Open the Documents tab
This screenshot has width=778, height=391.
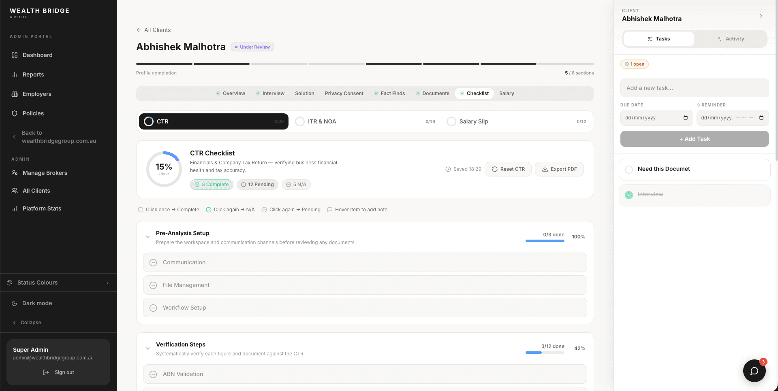(432, 93)
